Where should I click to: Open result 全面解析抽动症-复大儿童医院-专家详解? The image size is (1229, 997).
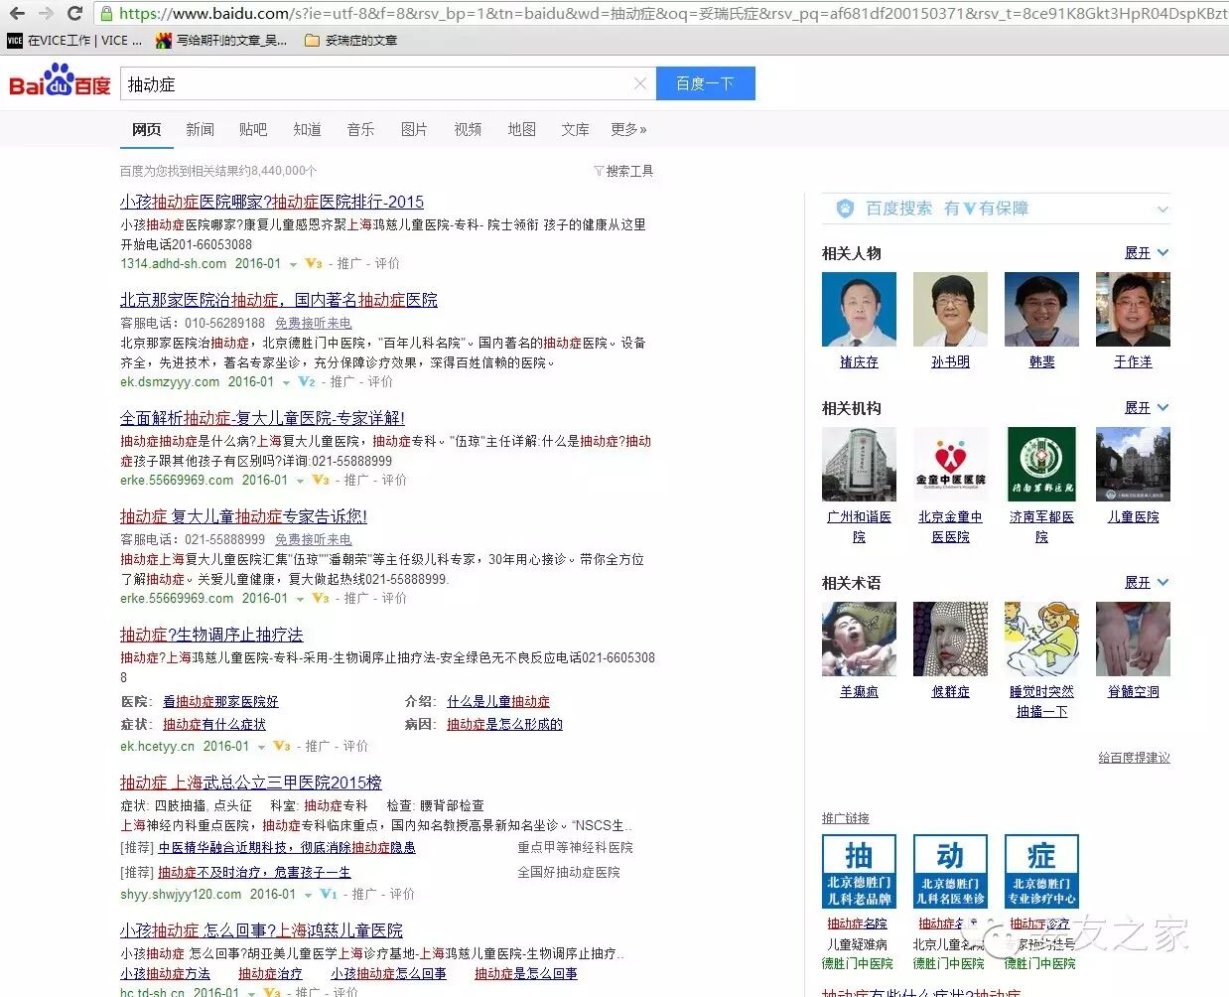pyautogui.click(x=262, y=418)
